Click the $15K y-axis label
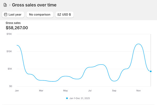157x105 pixels. point(9,34)
